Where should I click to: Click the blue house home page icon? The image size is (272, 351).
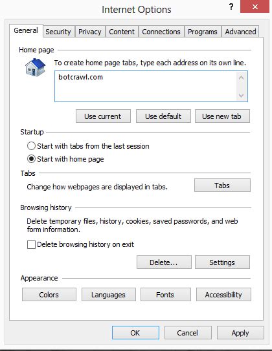[35, 67]
